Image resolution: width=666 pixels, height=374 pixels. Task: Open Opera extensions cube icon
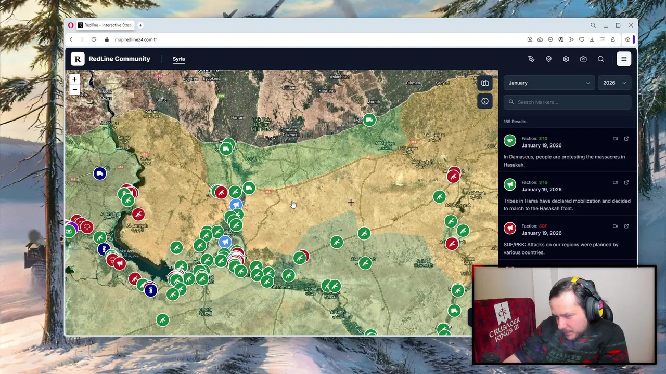click(628, 39)
